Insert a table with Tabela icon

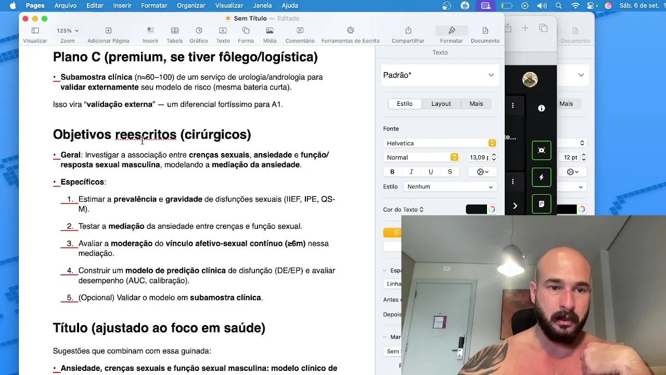[x=175, y=31]
